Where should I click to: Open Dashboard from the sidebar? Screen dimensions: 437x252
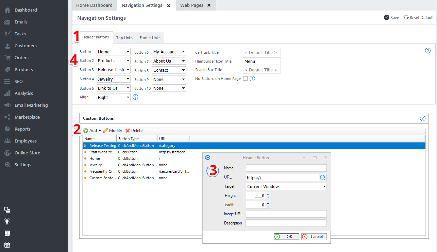click(x=26, y=10)
